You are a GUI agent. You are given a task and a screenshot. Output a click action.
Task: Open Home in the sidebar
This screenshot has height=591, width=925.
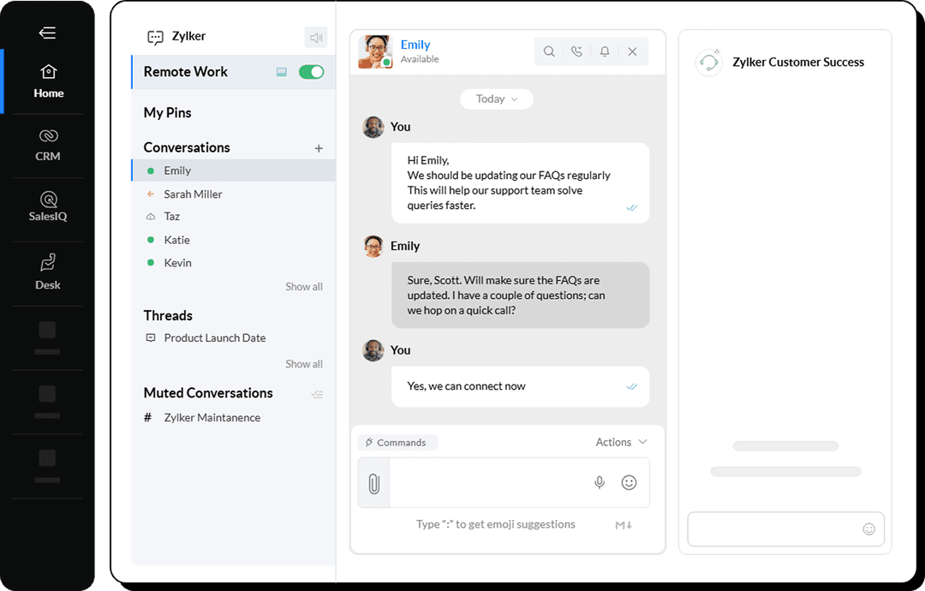(48, 81)
